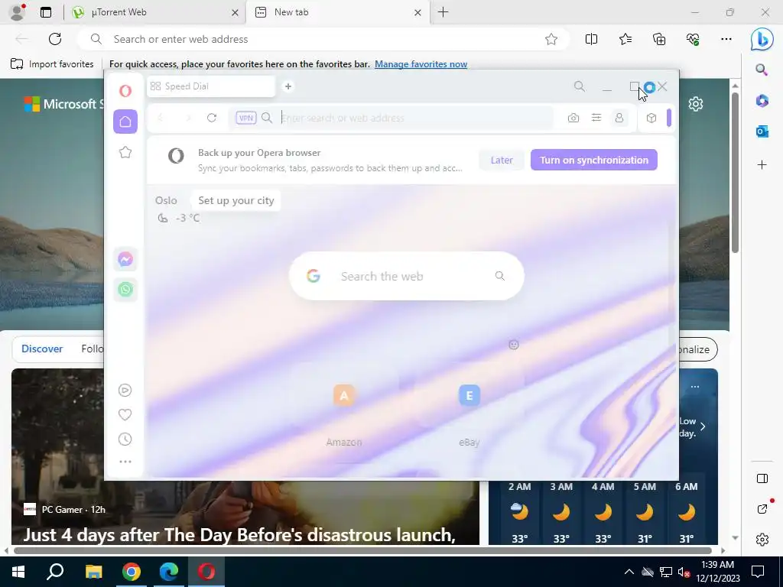Add this page to Edge favorites
This screenshot has height=587, width=783.
[x=551, y=39]
